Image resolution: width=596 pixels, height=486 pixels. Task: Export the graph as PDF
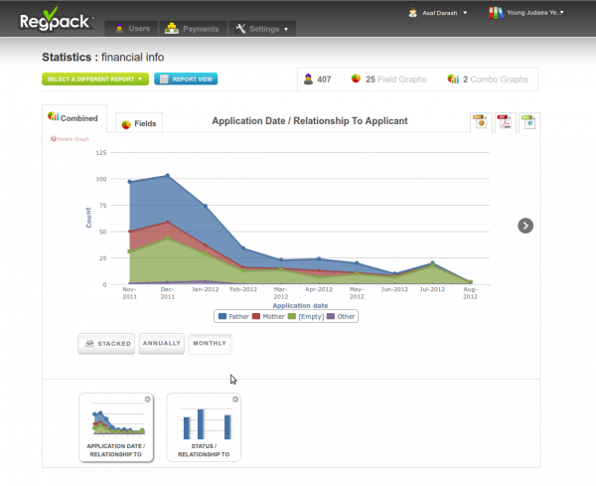click(x=505, y=122)
